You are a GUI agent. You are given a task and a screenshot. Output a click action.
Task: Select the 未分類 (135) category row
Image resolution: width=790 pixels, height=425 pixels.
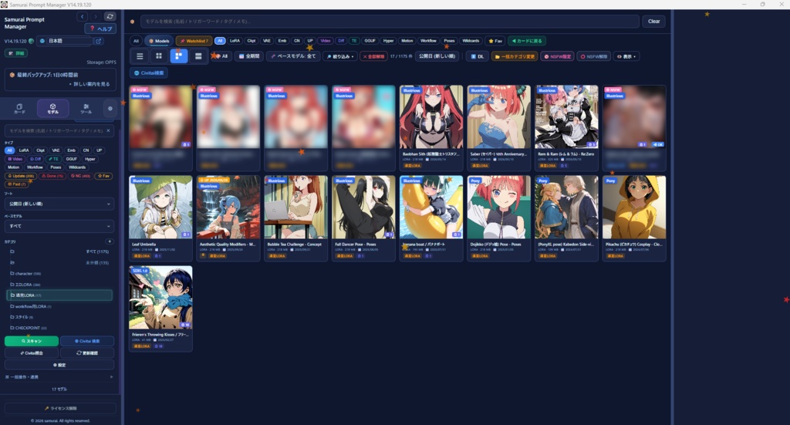click(x=59, y=262)
